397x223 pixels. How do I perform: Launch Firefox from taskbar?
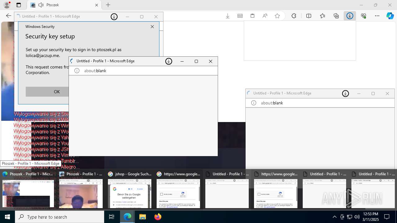coord(158,217)
